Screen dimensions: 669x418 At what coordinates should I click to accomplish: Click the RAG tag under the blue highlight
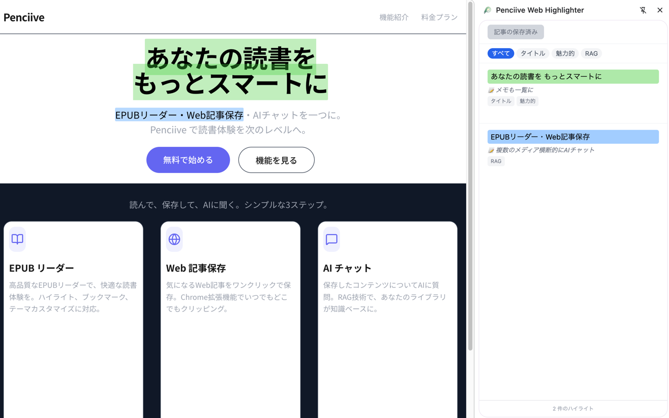pos(496,161)
